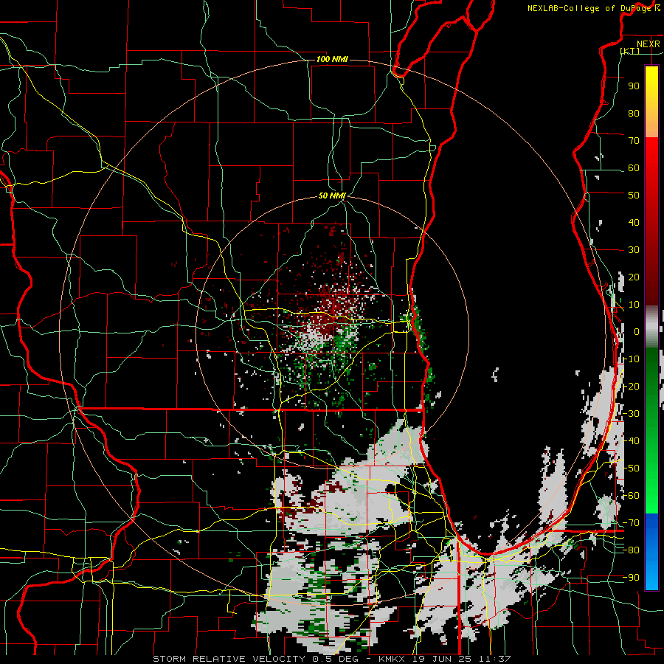Click the blue segment of the color bar
Image resolution: width=664 pixels, height=664 pixels.
tap(651, 552)
